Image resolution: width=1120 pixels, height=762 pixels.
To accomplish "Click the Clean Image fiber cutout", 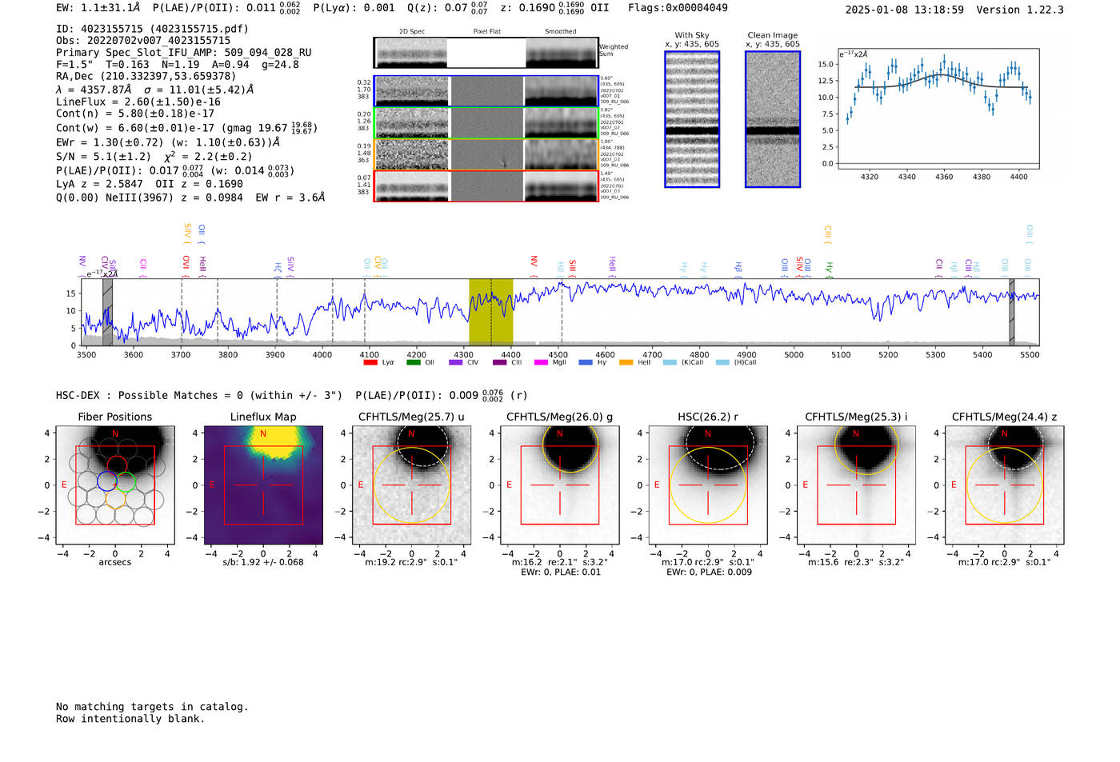I will pos(773,119).
